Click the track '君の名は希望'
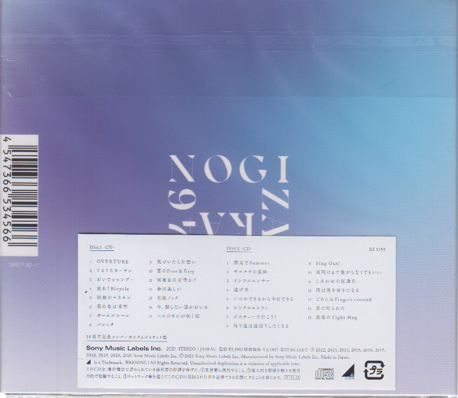The image size is (458, 398). (x=112, y=307)
